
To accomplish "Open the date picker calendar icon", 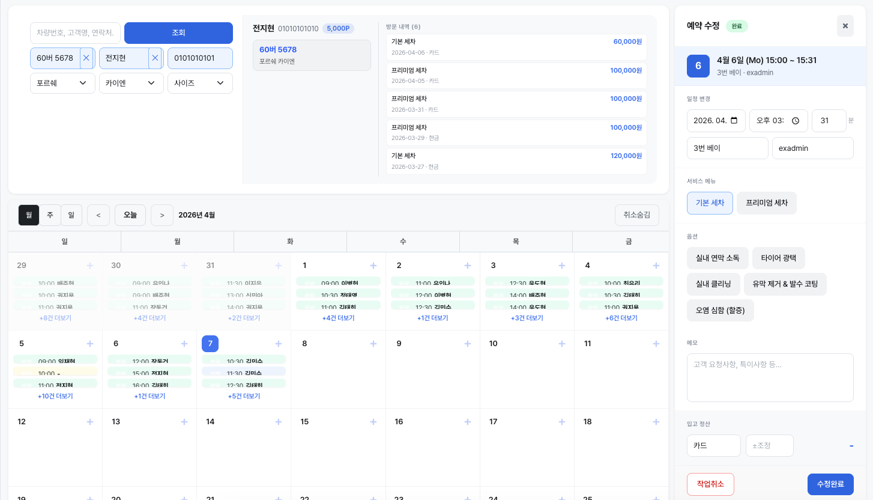I will 734,121.
